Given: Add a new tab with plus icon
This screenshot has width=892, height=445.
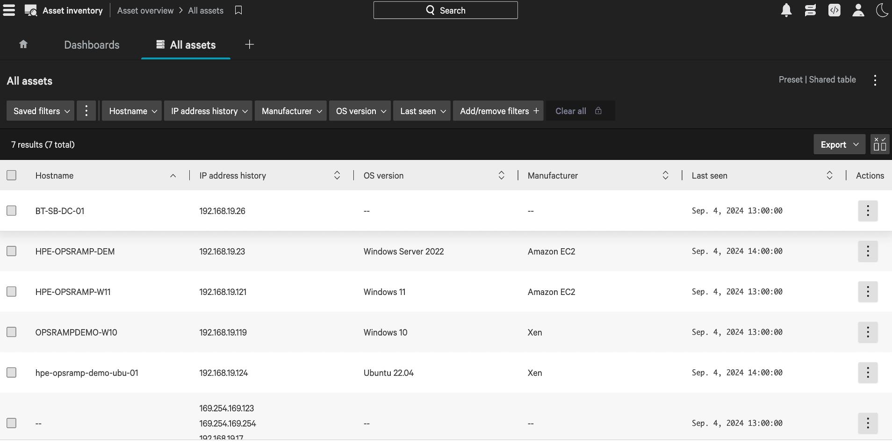Looking at the screenshot, I should coord(250,44).
